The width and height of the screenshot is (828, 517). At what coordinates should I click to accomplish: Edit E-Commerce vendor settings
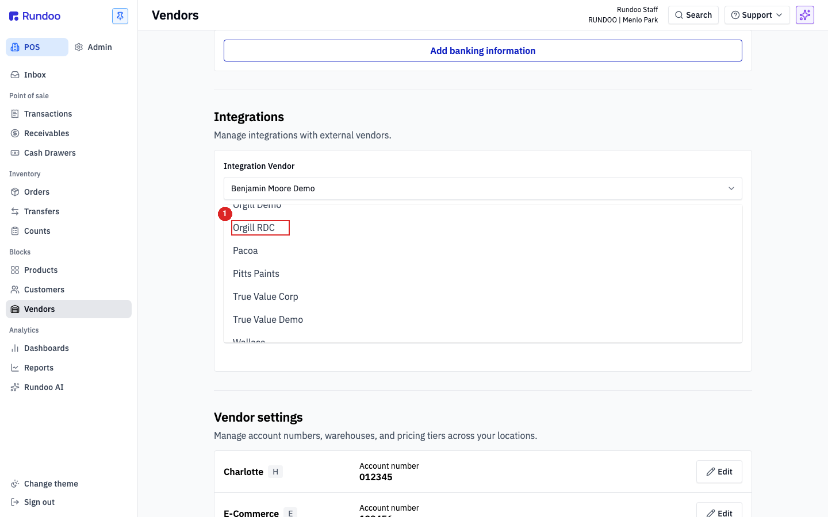(719, 510)
